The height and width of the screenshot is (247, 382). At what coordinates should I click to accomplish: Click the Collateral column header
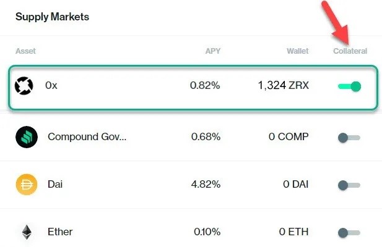click(350, 51)
